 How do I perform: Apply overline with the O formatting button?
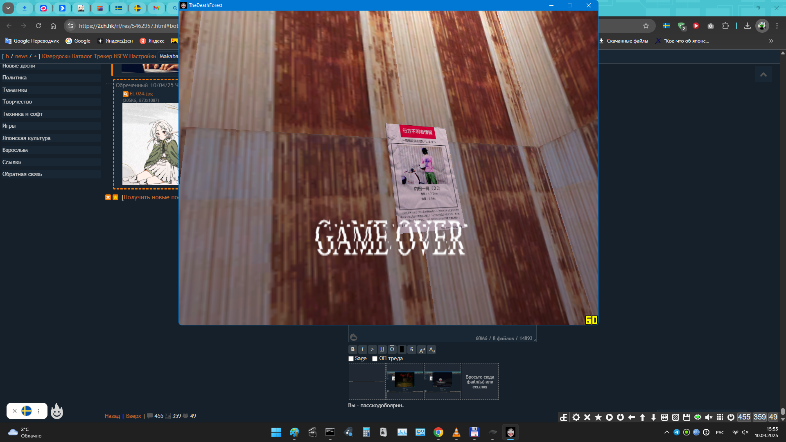coord(392,350)
